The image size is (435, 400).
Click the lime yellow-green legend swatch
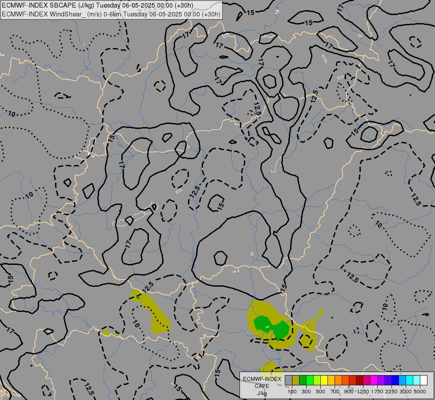pyautogui.click(x=317, y=380)
